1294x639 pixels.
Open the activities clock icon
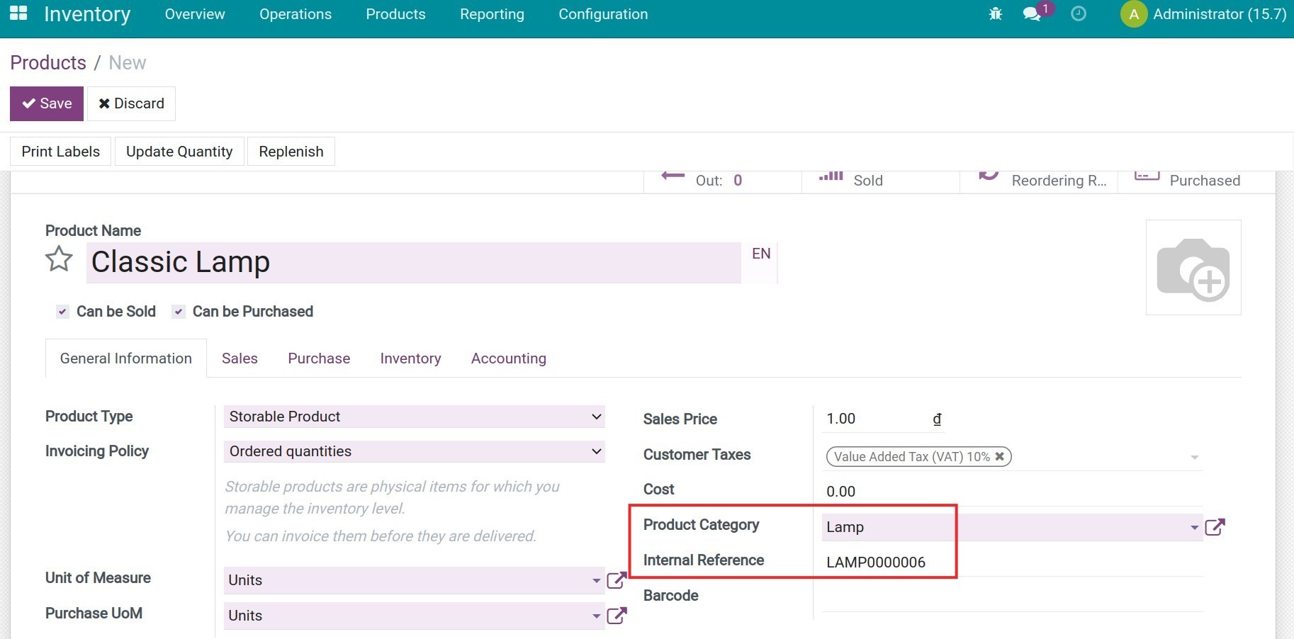coord(1079,13)
